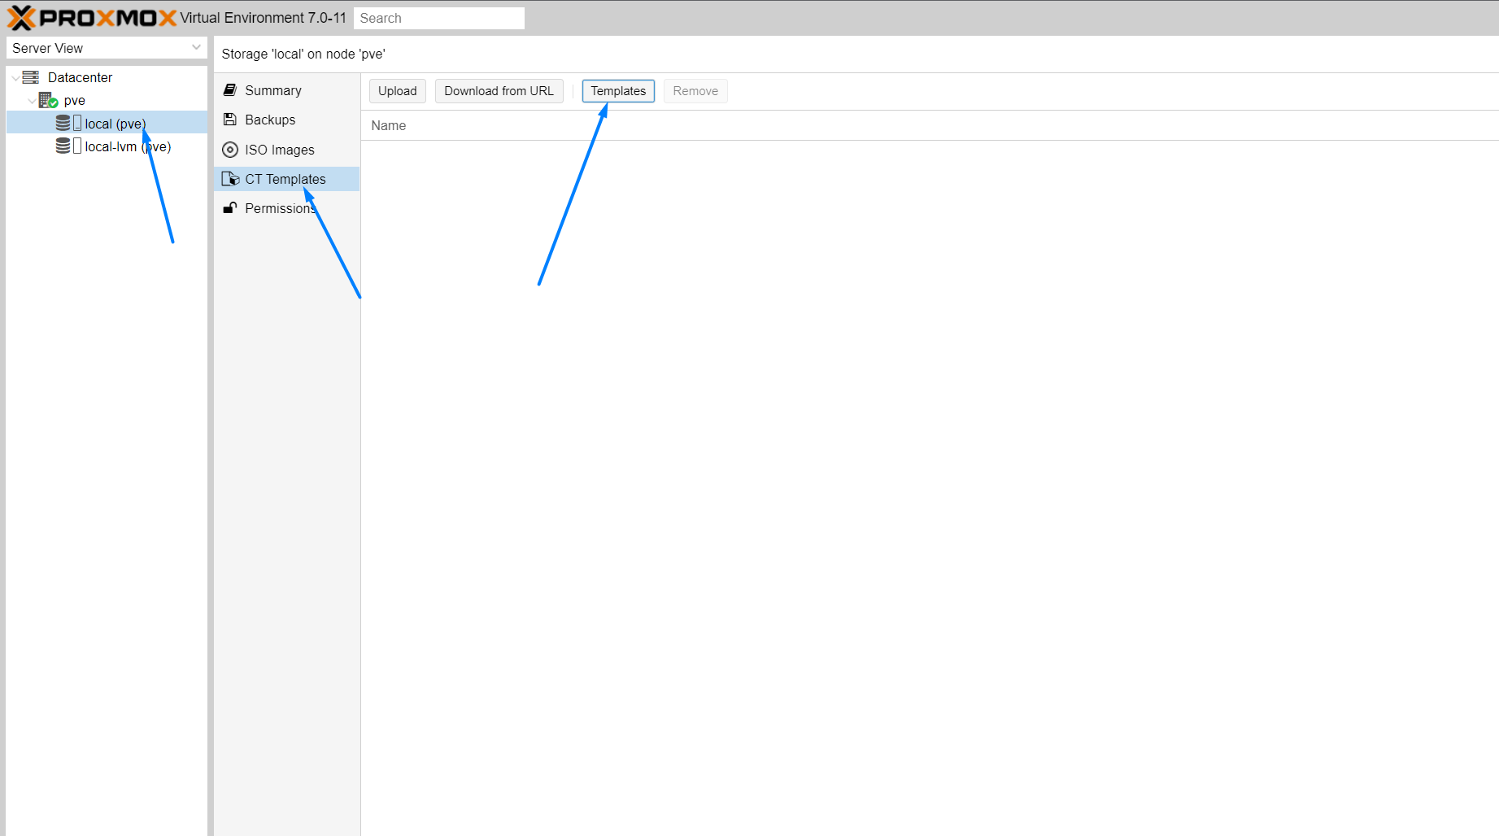The height and width of the screenshot is (836, 1499).
Task: Collapse the pve node in tree
Action: tap(32, 101)
